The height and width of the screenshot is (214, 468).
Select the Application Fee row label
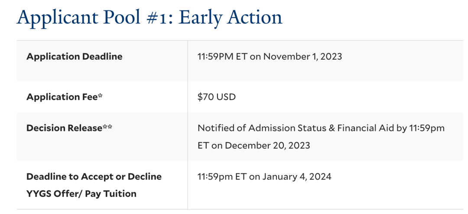65,97
